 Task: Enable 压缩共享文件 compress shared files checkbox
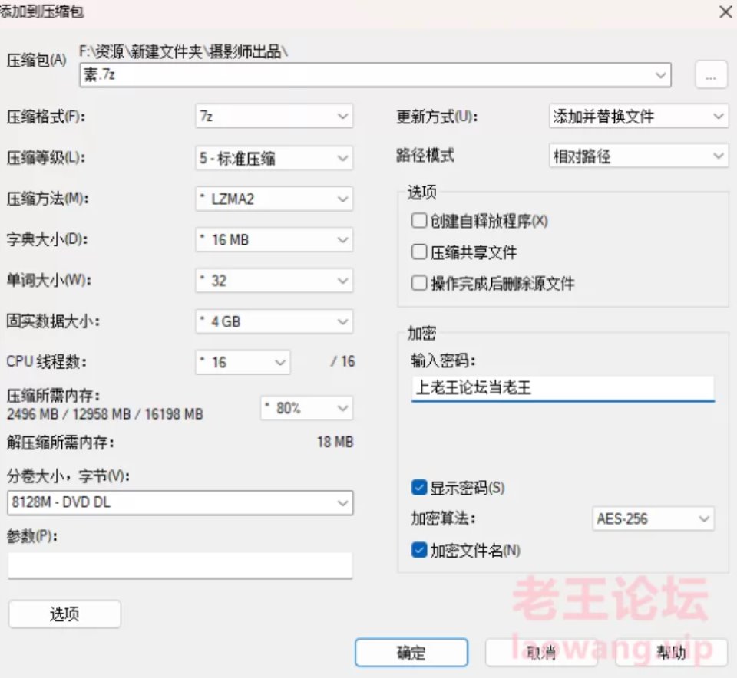click(x=419, y=251)
